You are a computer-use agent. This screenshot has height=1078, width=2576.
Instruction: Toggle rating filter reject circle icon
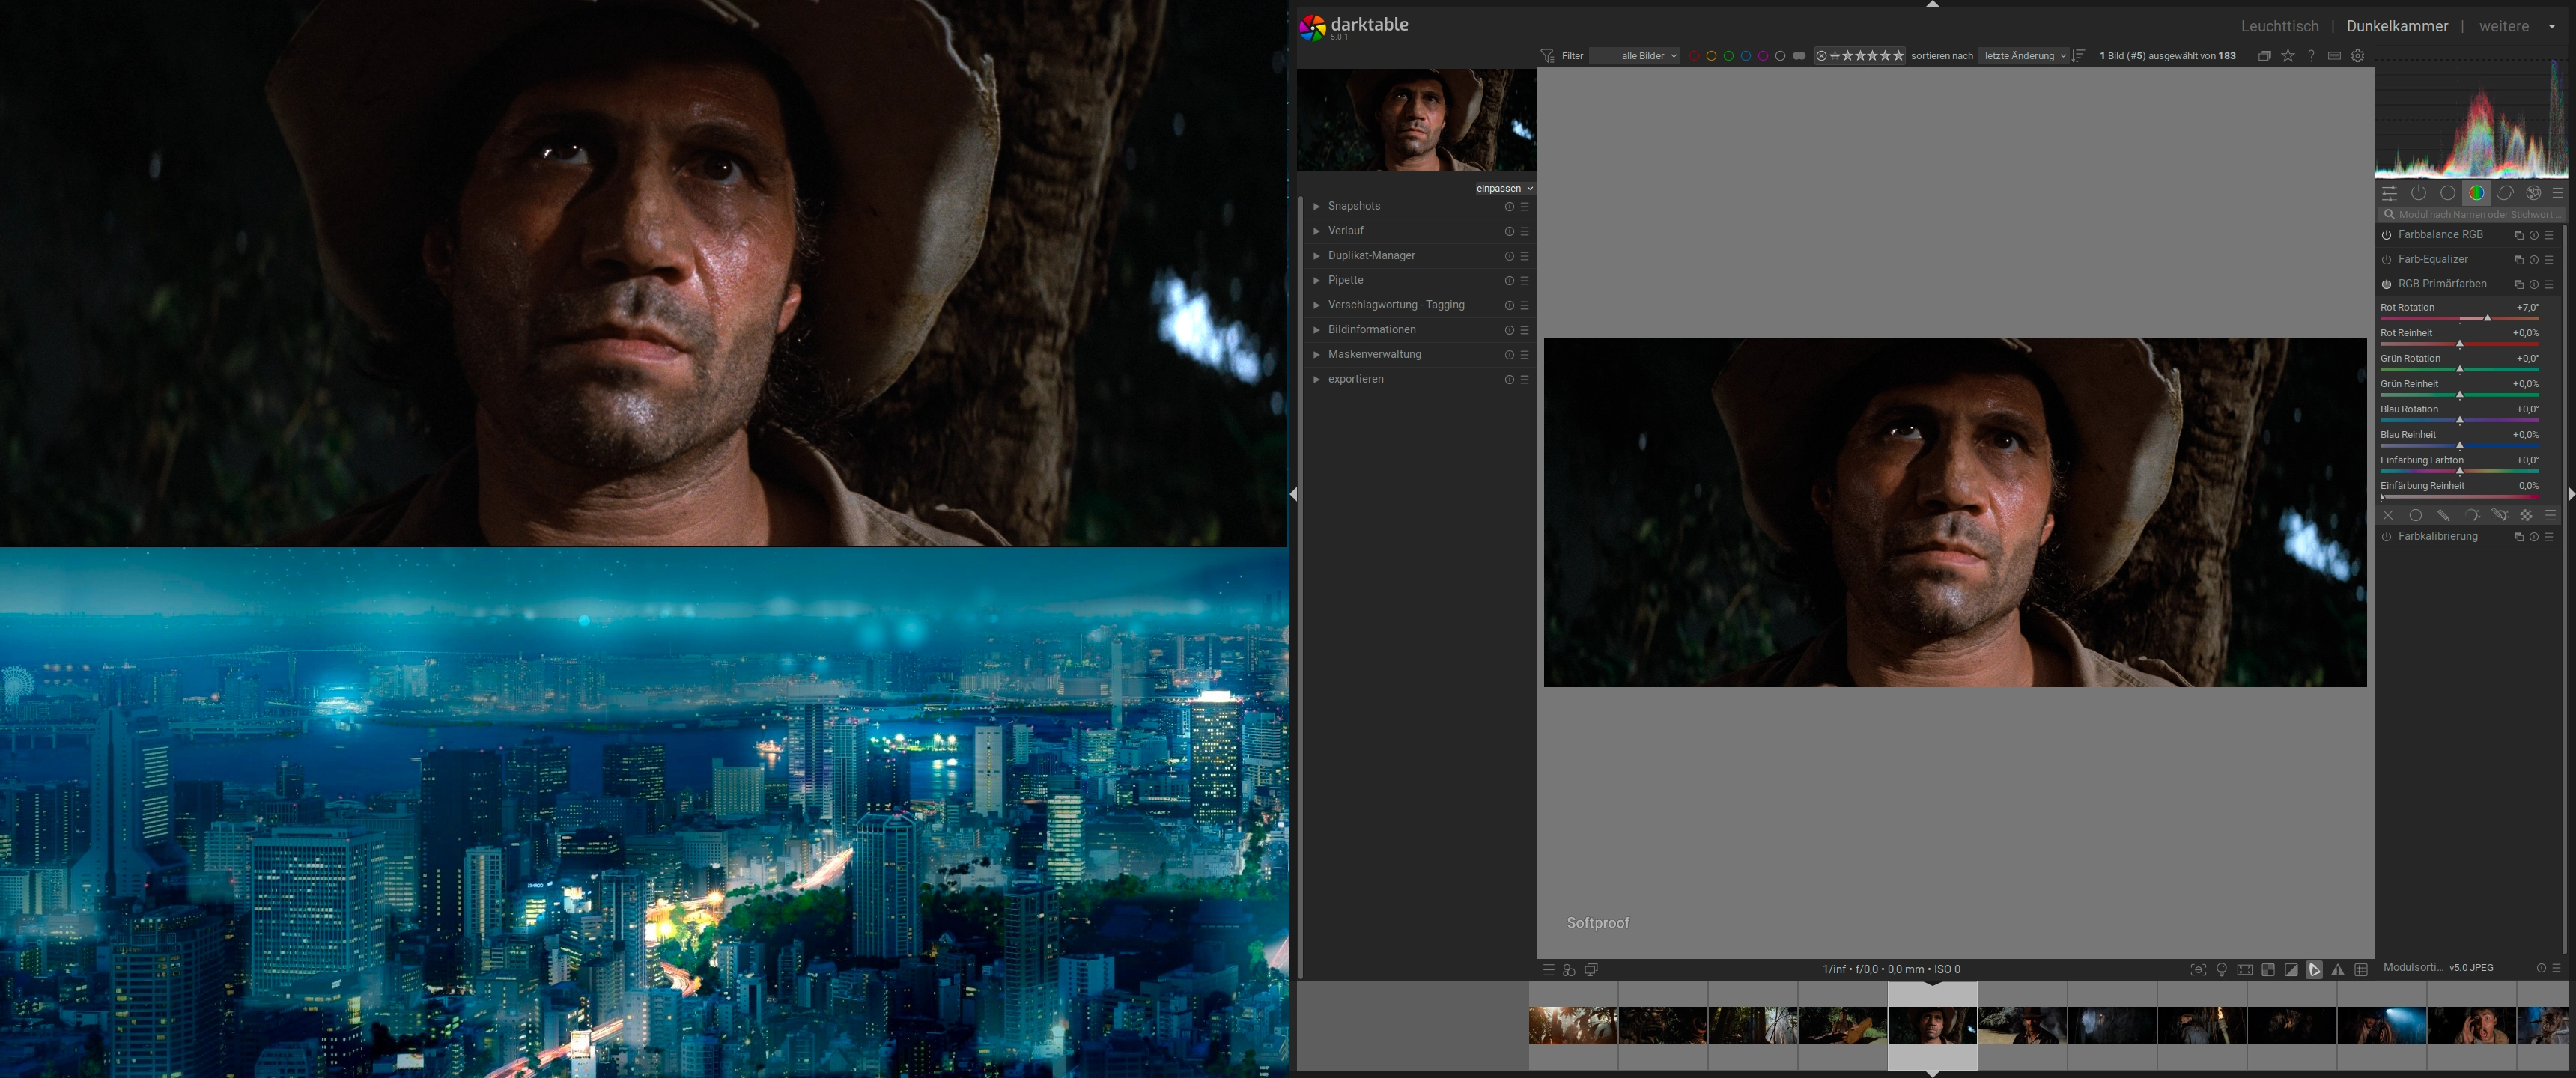(x=1821, y=56)
